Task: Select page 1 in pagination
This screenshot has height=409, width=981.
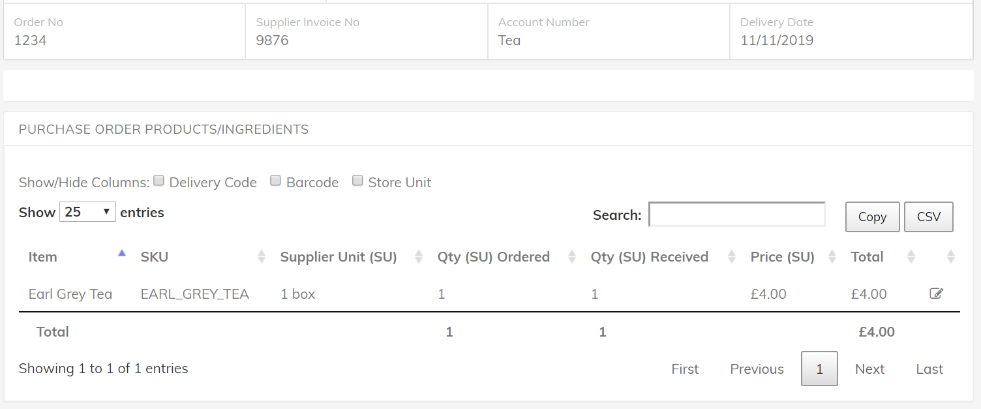Action: pyautogui.click(x=819, y=369)
